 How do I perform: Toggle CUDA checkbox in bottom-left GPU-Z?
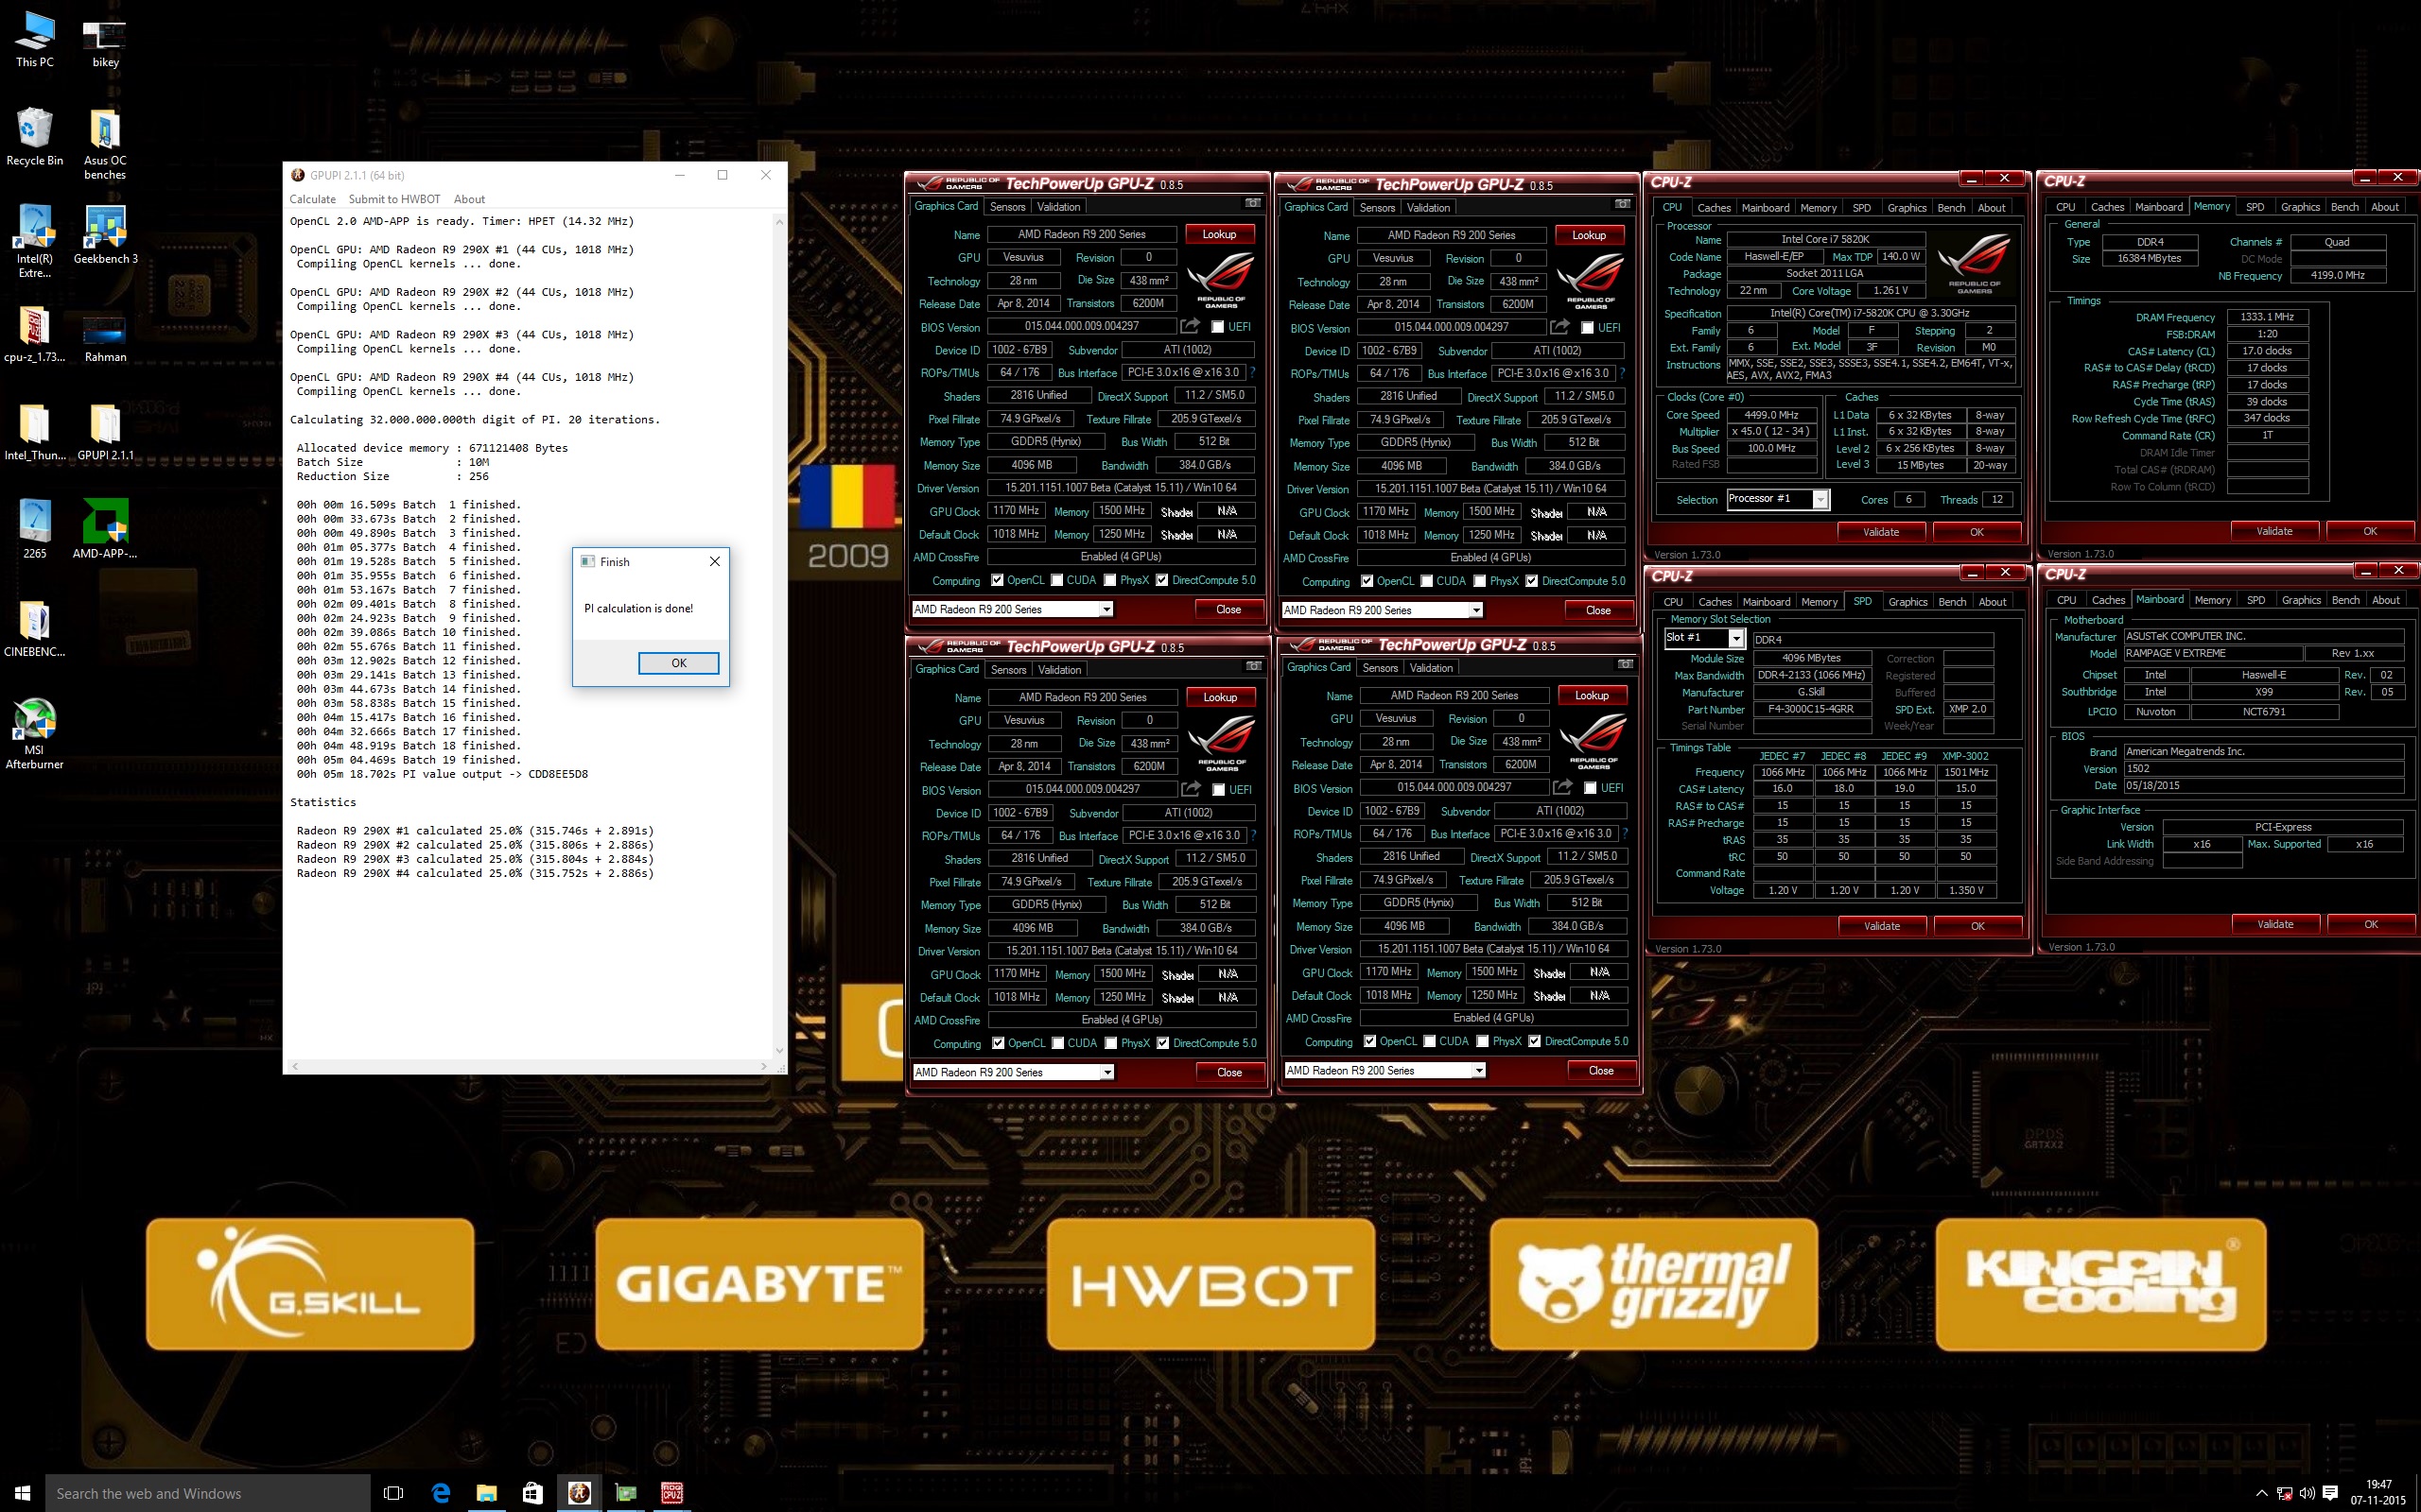[x=1056, y=1043]
